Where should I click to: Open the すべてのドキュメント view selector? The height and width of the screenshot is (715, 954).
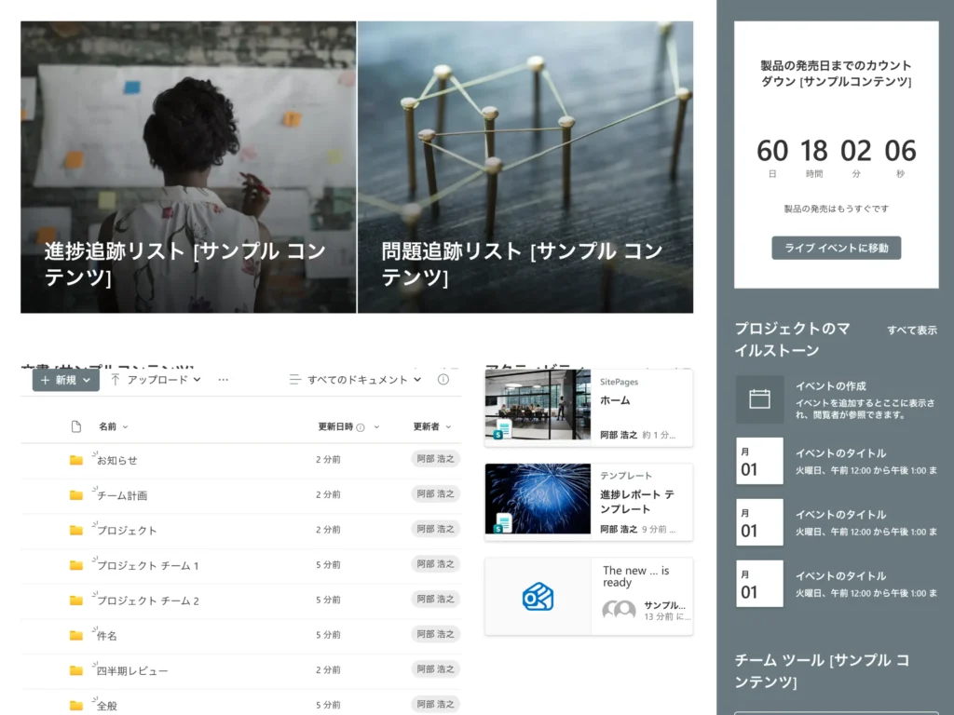[x=355, y=380]
